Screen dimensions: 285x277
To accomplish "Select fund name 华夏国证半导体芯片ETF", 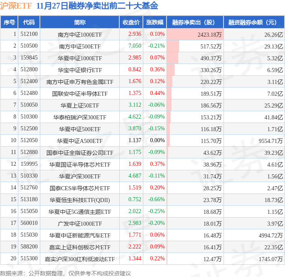I will pyautogui.click(x=80, y=165).
